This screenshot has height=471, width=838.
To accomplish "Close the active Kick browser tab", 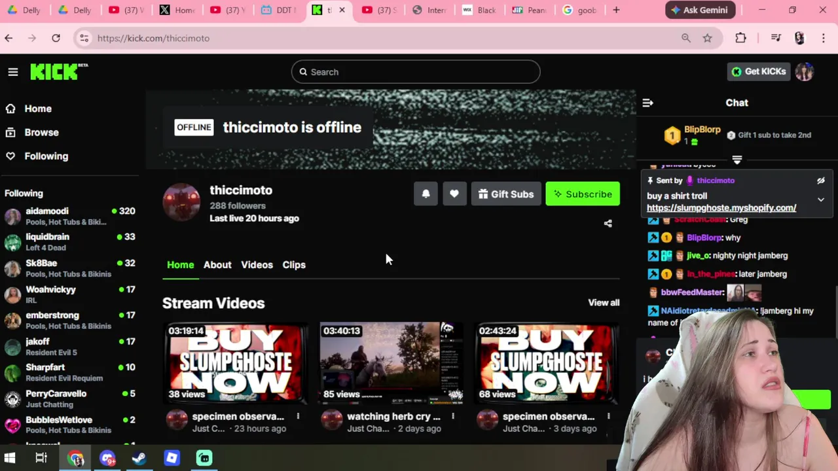I will pos(342,10).
